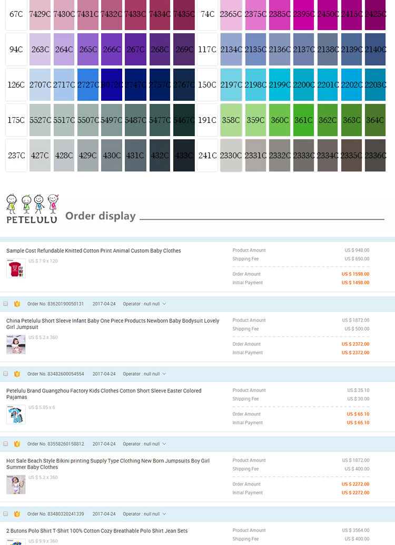395x545 pixels.
Task: Pick the 2727C blue color swatch
Action: 88,85
